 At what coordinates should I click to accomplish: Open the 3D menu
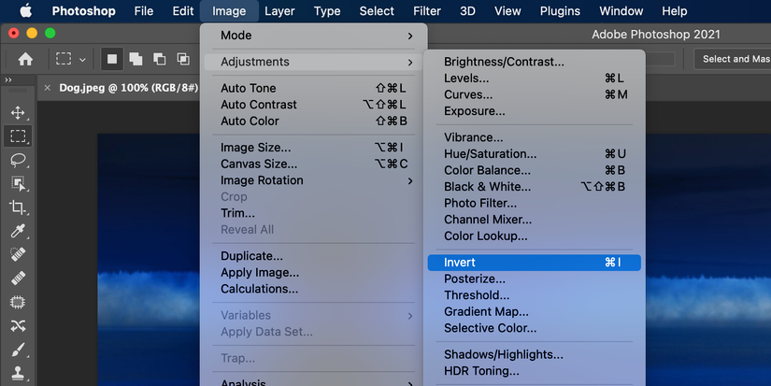[x=467, y=11]
